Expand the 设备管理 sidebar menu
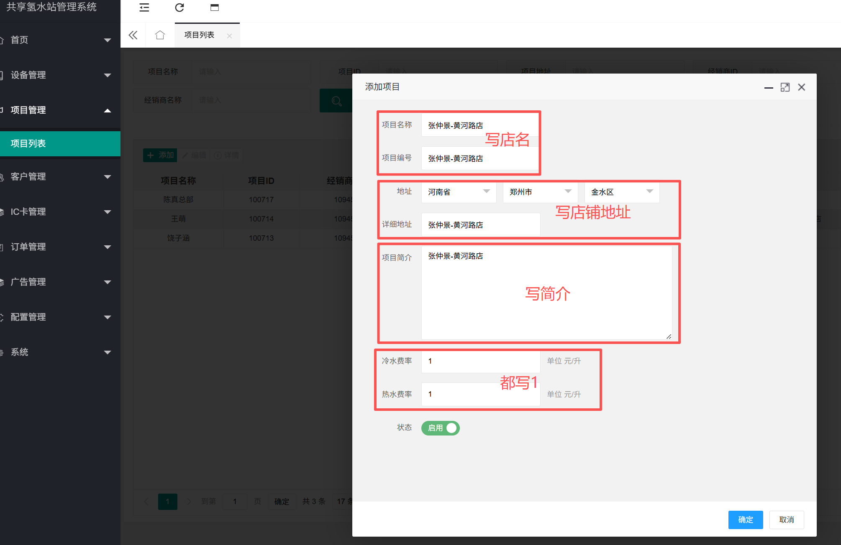 [x=60, y=75]
